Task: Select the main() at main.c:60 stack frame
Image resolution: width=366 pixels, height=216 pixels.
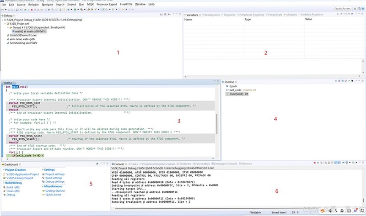Action: pyautogui.click(x=29, y=31)
